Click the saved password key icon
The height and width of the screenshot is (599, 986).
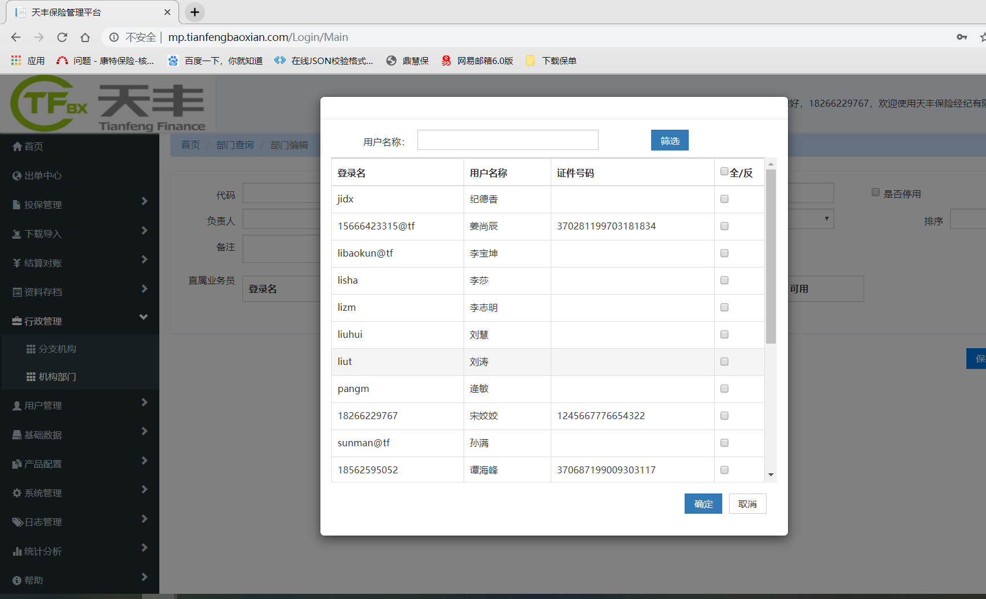coord(961,37)
